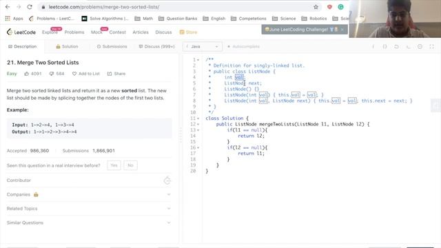Expand the Related Topics section

pos(169,209)
